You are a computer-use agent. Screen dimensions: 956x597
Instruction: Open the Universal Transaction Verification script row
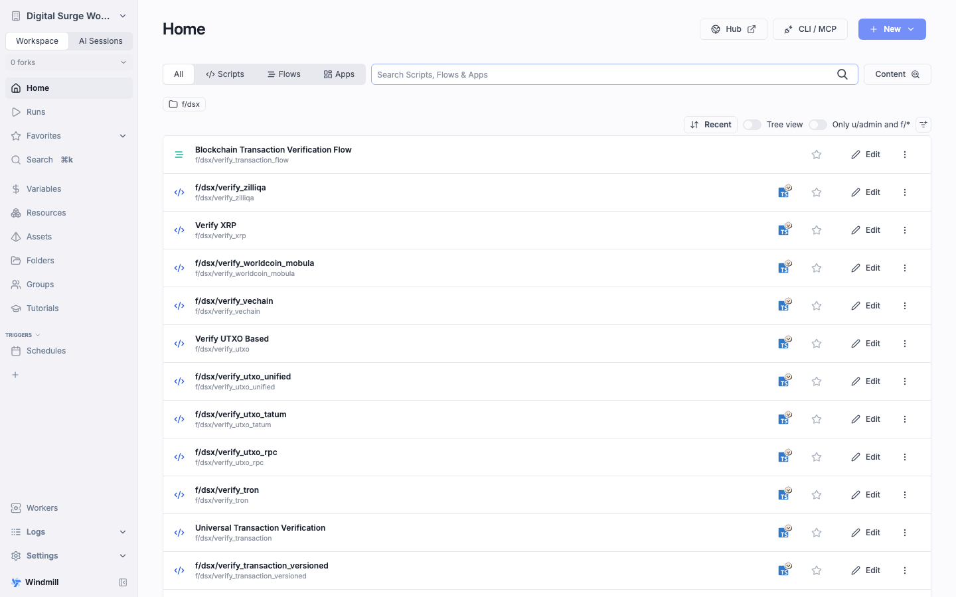coord(547,533)
